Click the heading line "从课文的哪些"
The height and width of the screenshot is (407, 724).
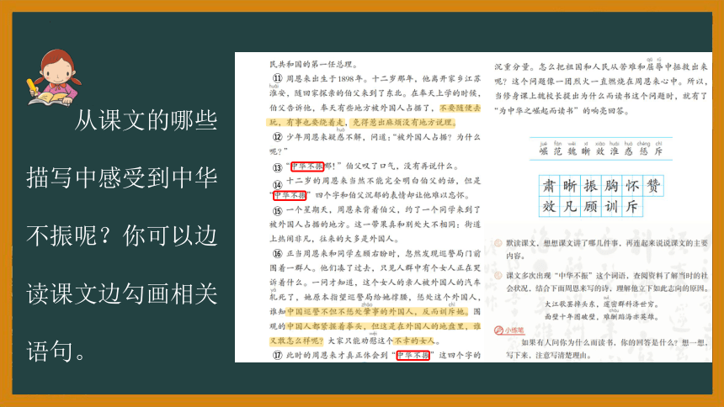click(146, 120)
